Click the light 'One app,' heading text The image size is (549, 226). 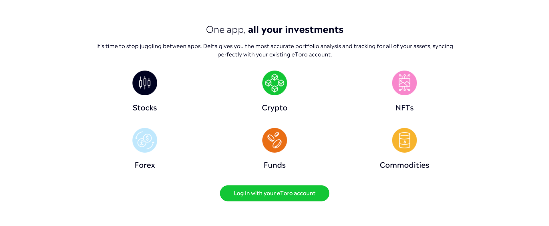226,30
